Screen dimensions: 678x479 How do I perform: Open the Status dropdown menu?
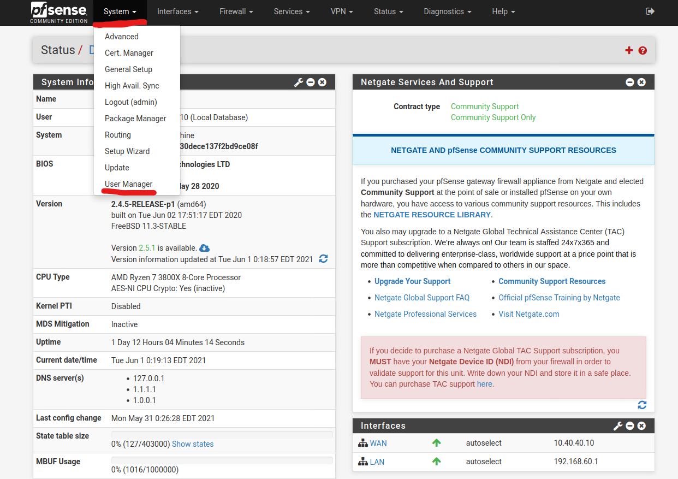pos(389,11)
